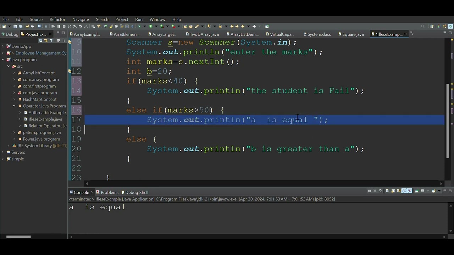Viewport: 454px width, 255px height.
Task: Click the Save toolbar icon
Action: pyautogui.click(x=15, y=26)
